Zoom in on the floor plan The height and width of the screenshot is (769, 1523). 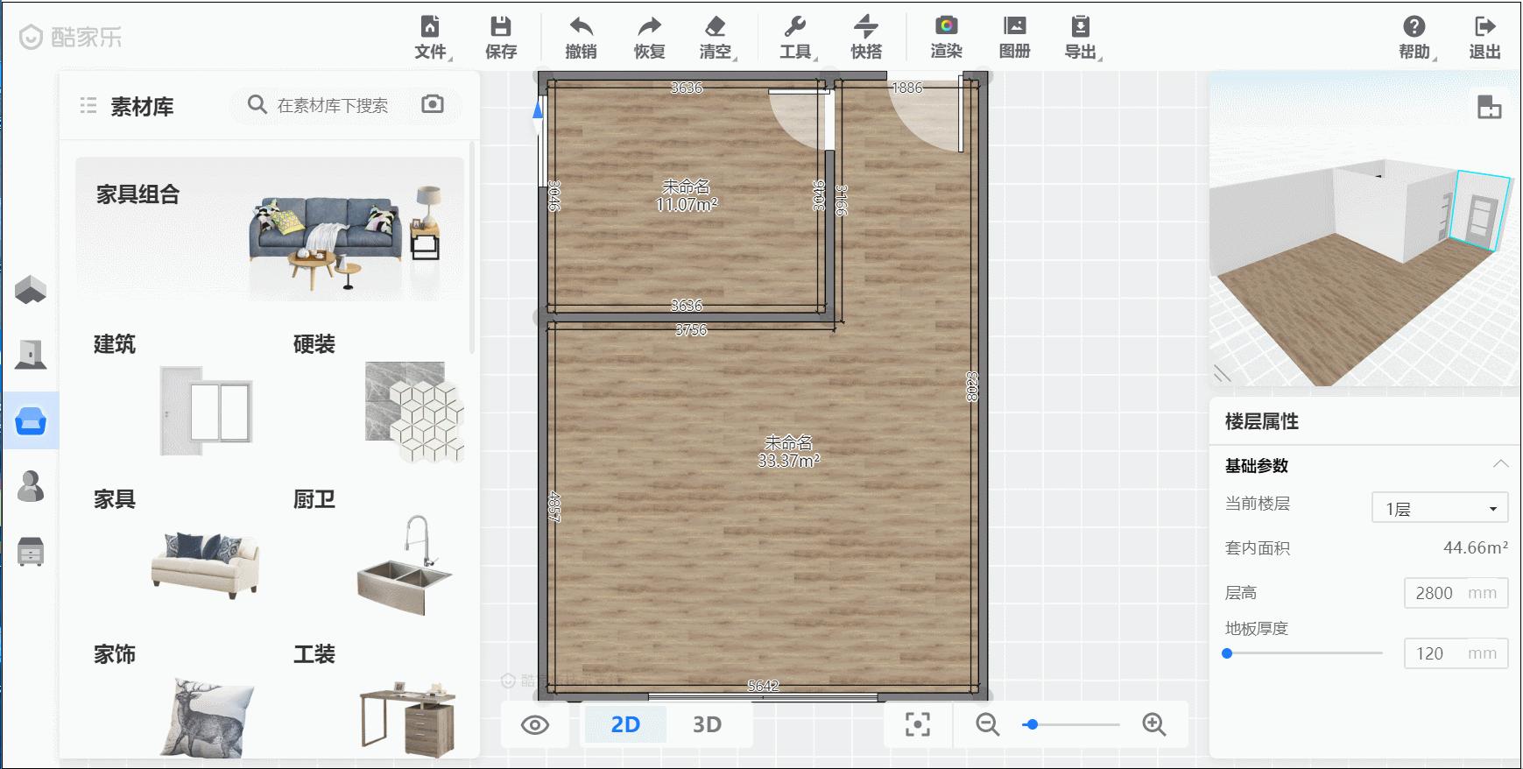(1154, 724)
